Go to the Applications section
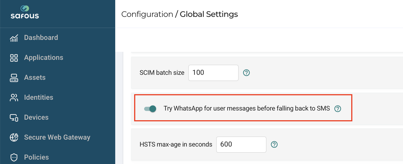Screen dimensions: 403x164 (x=44, y=58)
